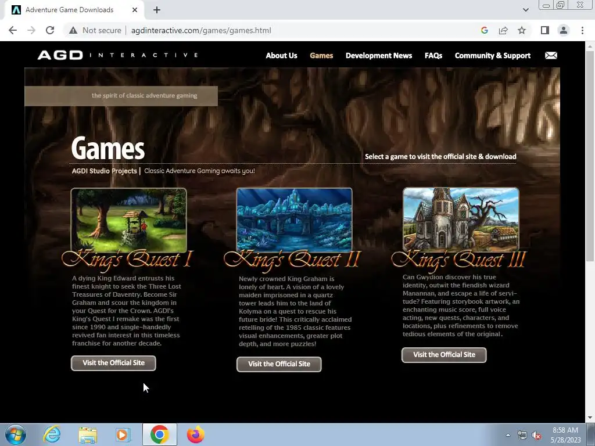The height and width of the screenshot is (446, 595).
Task: Launch Internet Explorer from taskbar
Action: [52, 434]
